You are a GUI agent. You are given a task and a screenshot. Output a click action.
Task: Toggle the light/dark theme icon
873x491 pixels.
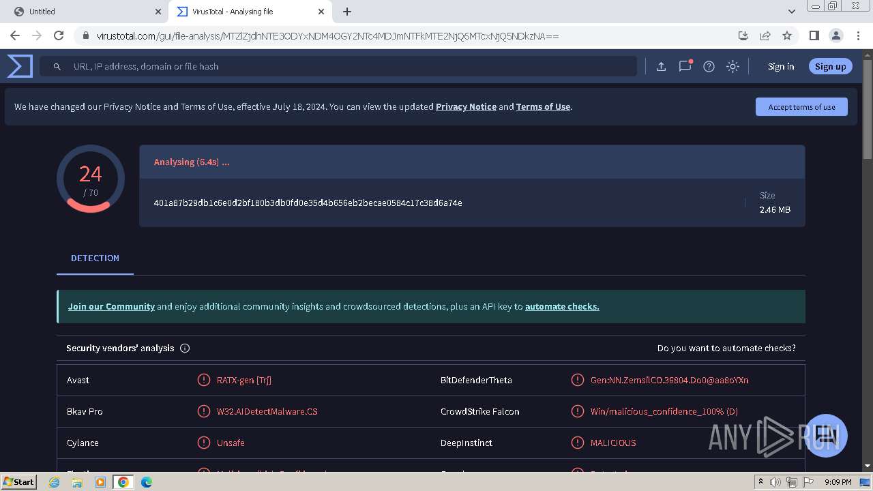(x=733, y=66)
